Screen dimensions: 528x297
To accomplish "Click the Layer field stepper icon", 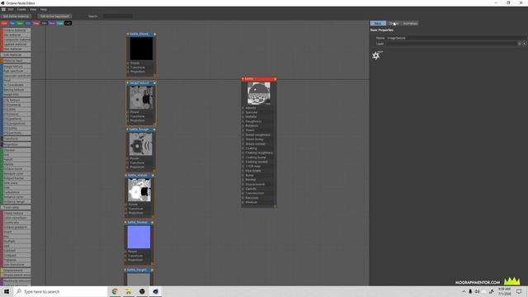I will coord(519,44).
